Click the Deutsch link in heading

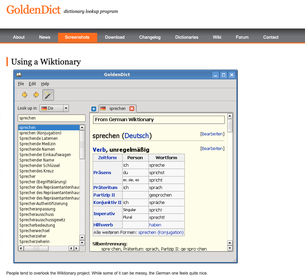[x=137, y=136]
